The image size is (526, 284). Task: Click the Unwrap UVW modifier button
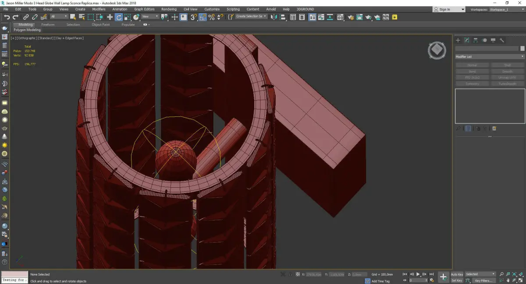coord(508,77)
